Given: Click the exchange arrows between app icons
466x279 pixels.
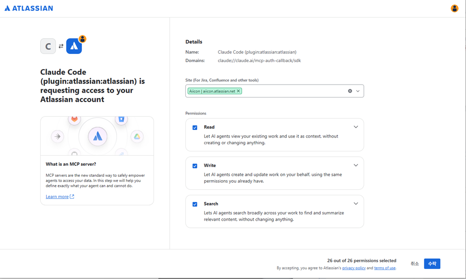Looking at the screenshot, I should click(x=61, y=46).
